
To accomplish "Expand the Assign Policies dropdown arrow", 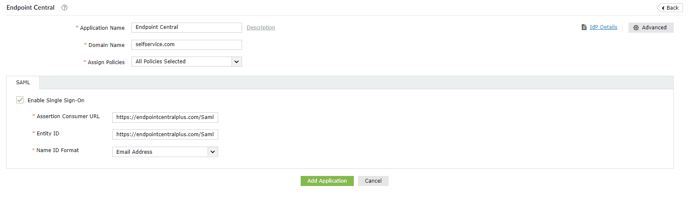I will pos(237,62).
